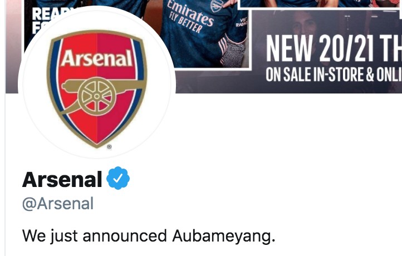Click the ON SALE IN-STORE banner text
This screenshot has height=256, width=402.
pyautogui.click(x=333, y=75)
